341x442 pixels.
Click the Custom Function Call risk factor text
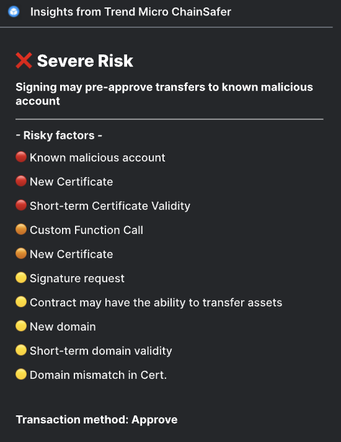tap(86, 230)
